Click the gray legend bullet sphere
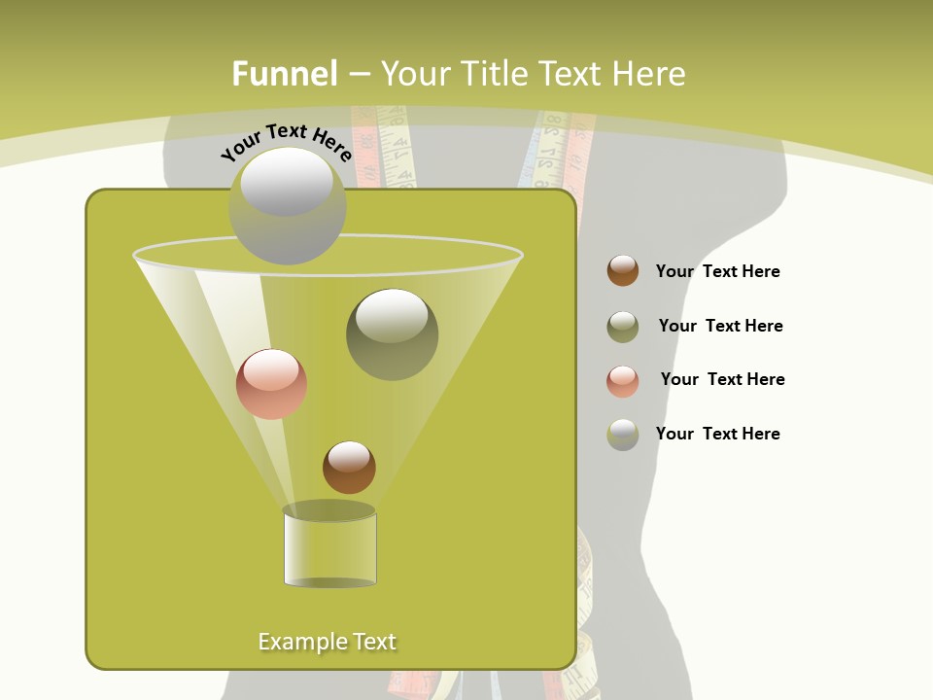Viewport: 933px width, 700px height. [623, 435]
